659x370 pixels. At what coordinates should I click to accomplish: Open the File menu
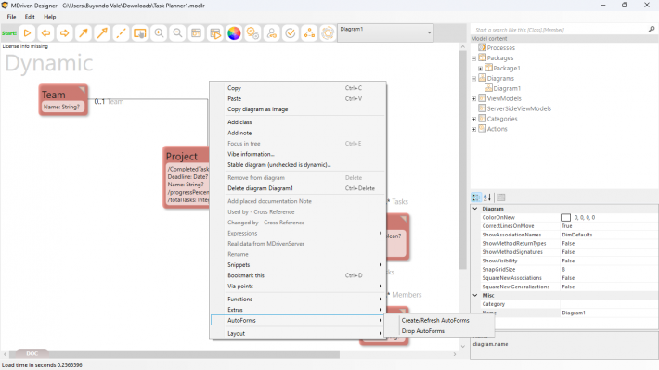11,17
